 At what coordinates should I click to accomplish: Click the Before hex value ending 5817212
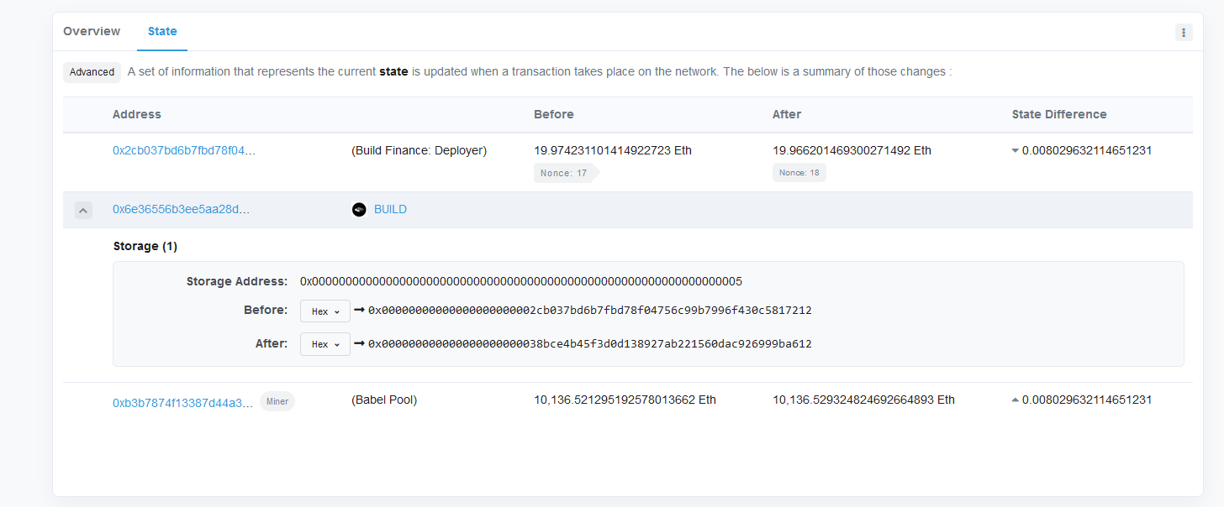pyautogui.click(x=590, y=311)
